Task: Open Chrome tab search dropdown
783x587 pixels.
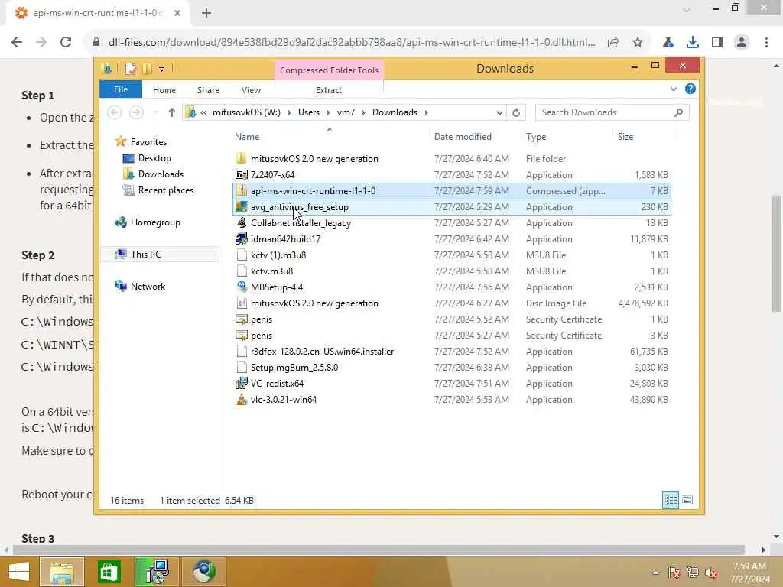Action: pos(687,10)
